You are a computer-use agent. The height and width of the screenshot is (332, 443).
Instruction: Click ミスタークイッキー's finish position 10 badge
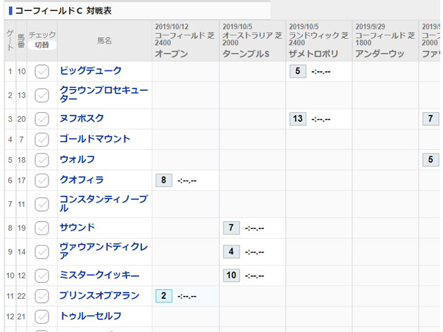(231, 275)
